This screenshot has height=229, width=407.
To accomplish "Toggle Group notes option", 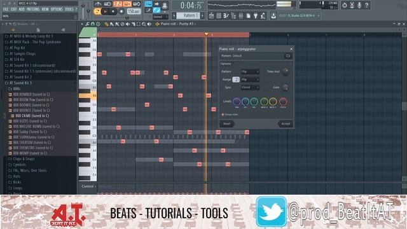I will [230, 114].
